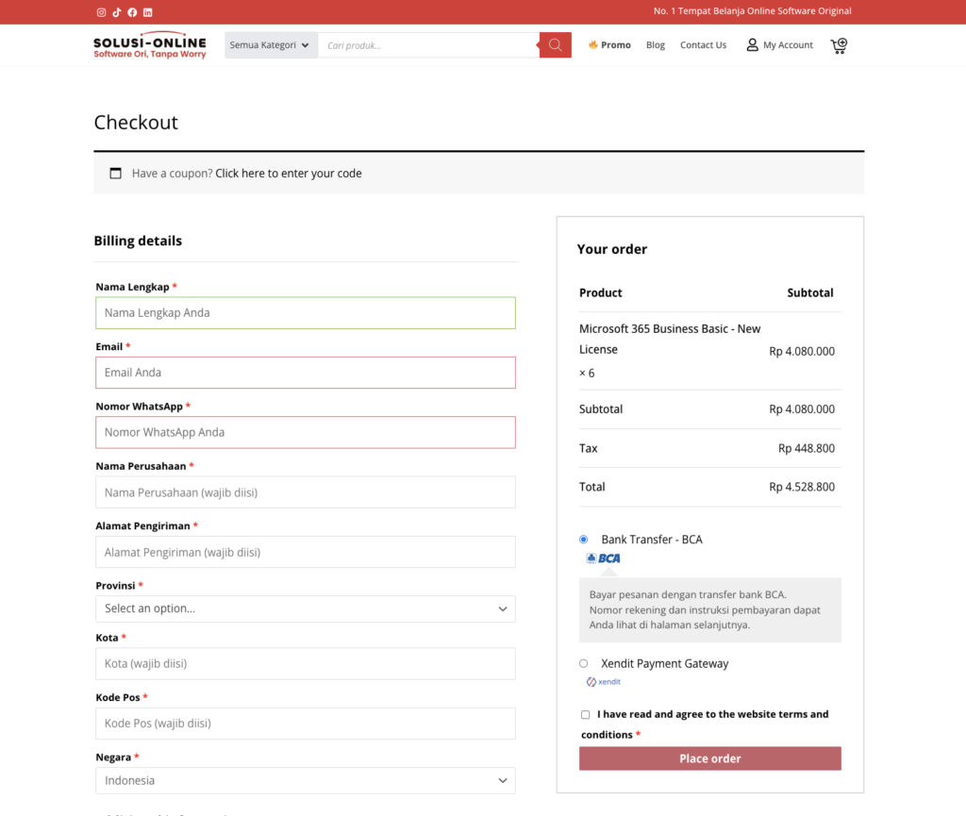Open the My Account menu link
The image size is (966, 816).
(x=788, y=45)
